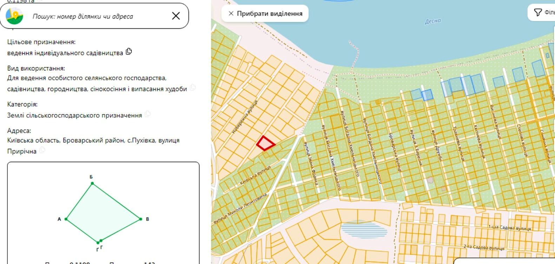Click the cadastral map logo icon

[x=14, y=16]
